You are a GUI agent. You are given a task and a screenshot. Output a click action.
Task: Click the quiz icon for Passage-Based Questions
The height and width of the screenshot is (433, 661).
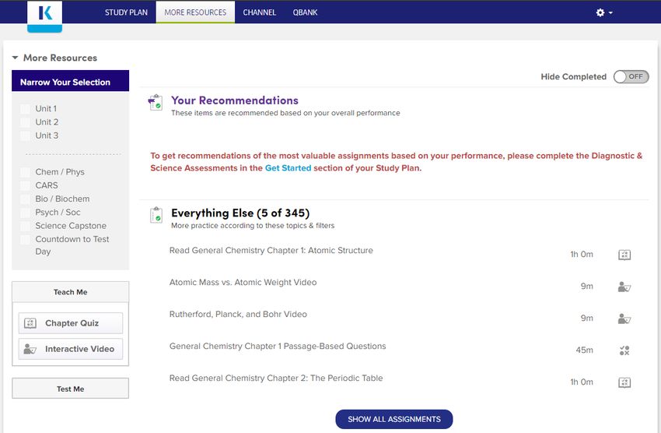pos(624,350)
